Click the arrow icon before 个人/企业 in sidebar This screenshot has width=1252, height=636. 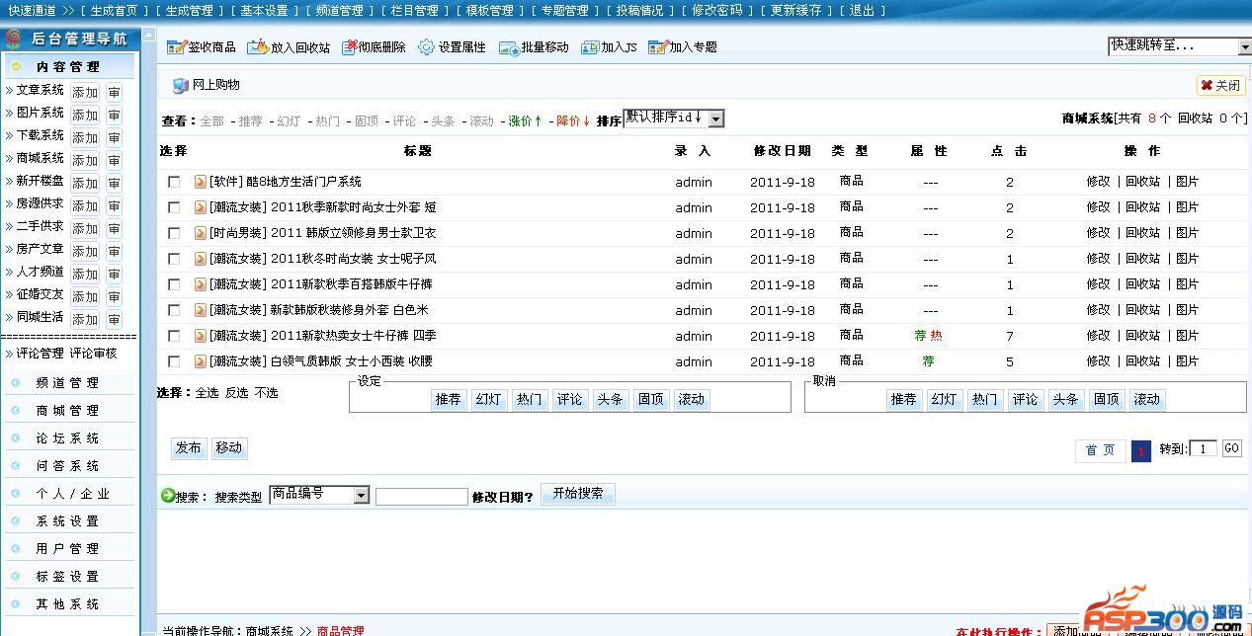[16, 494]
